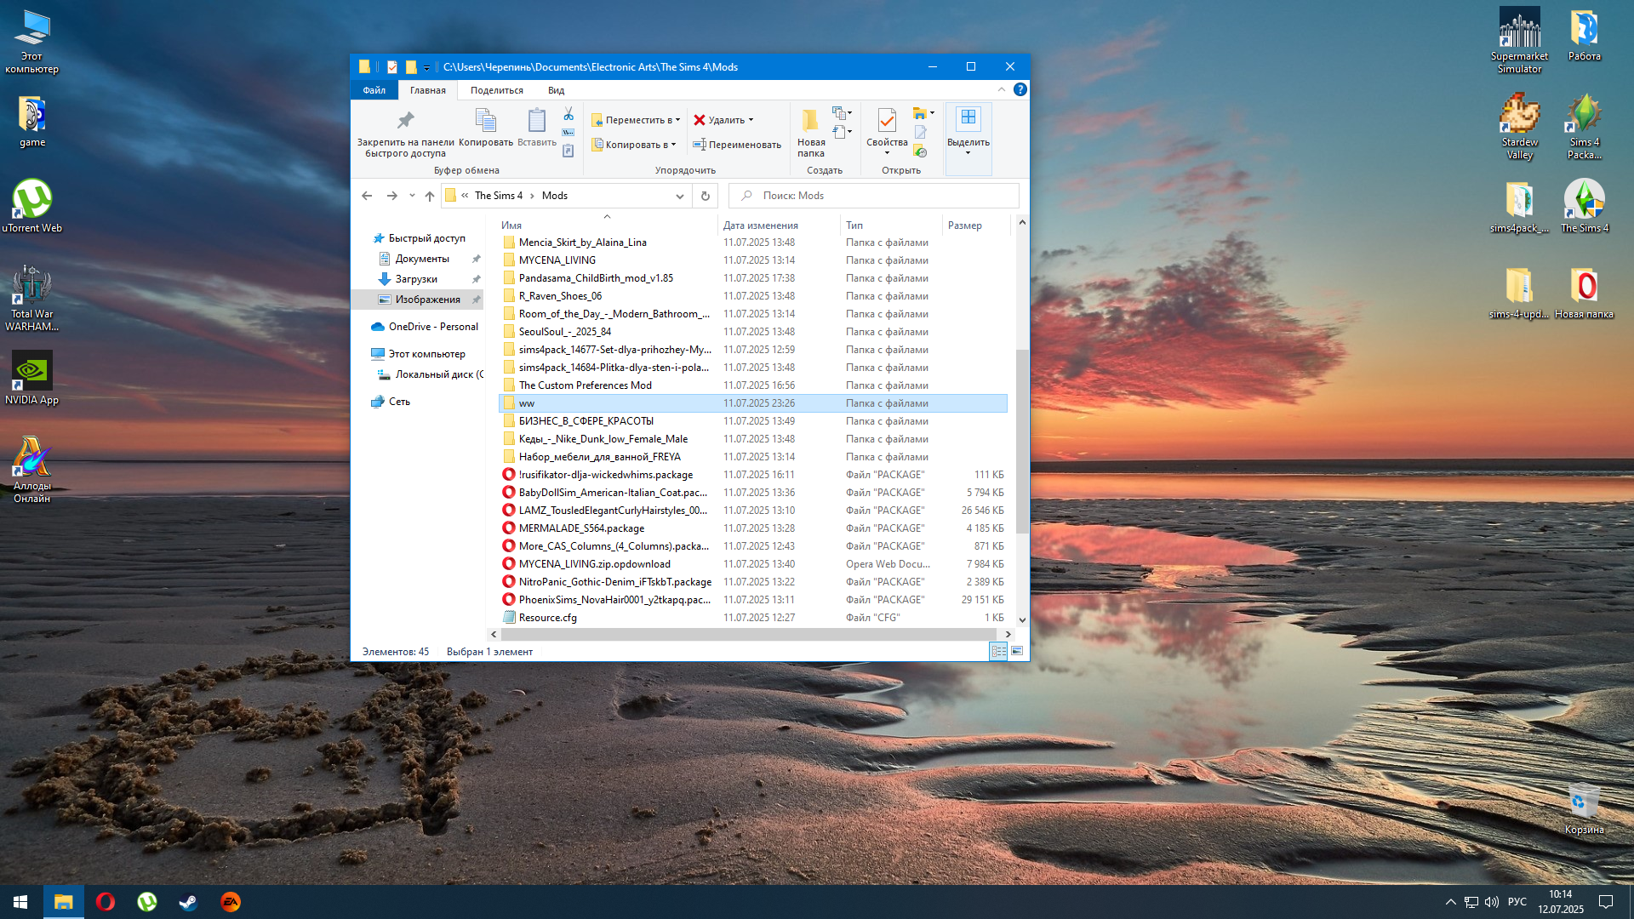
Task: Click the blue Help question mark icon
Action: pos(1020,89)
